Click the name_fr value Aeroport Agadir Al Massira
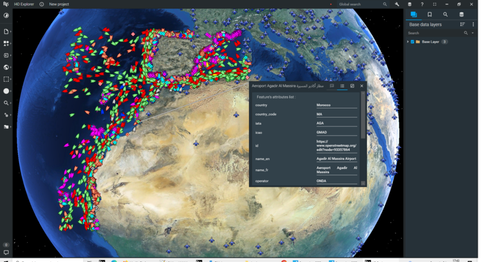Screen dimensions: 482x262 coord(337,170)
